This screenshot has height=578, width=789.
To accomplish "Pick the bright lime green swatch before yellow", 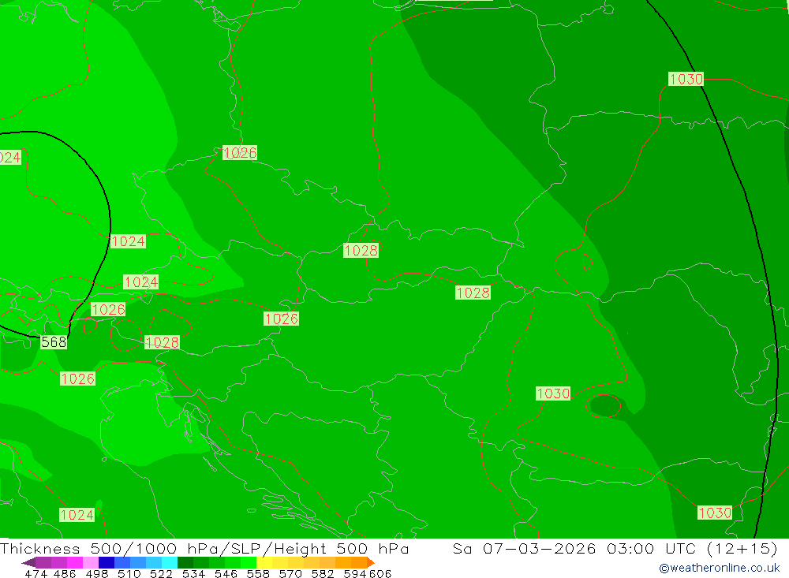I will (249, 562).
